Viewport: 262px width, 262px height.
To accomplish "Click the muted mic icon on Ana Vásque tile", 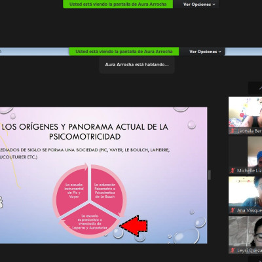I will tap(233, 210).
